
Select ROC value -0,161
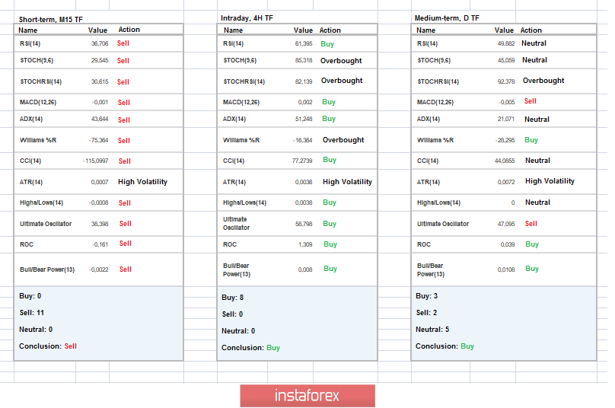click(100, 244)
